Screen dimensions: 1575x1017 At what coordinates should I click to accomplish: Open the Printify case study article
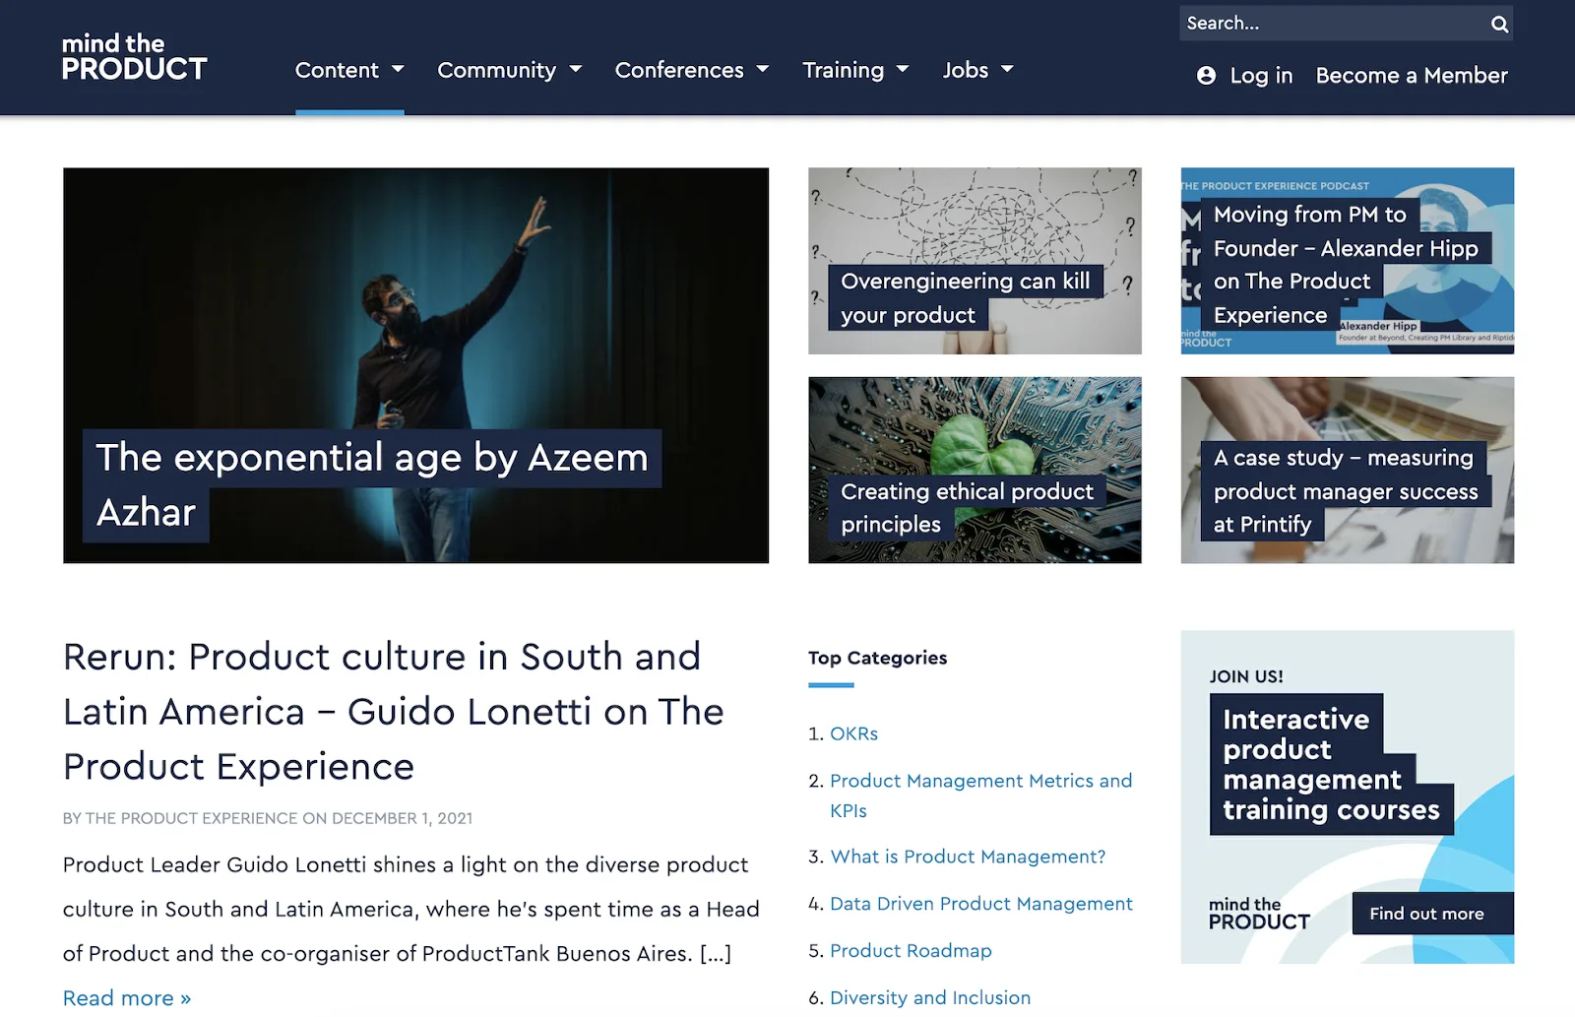click(1347, 470)
